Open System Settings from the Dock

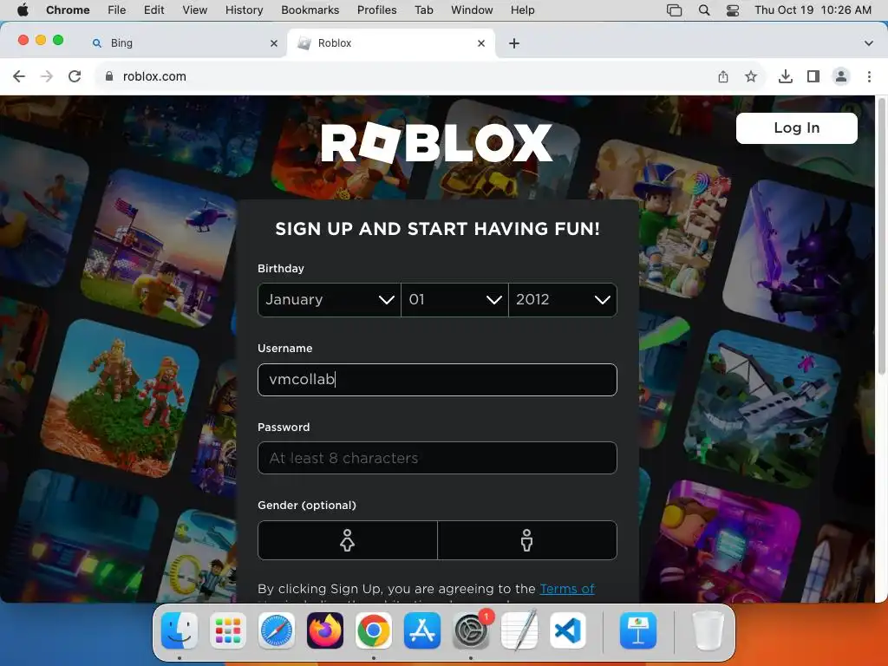tap(471, 630)
